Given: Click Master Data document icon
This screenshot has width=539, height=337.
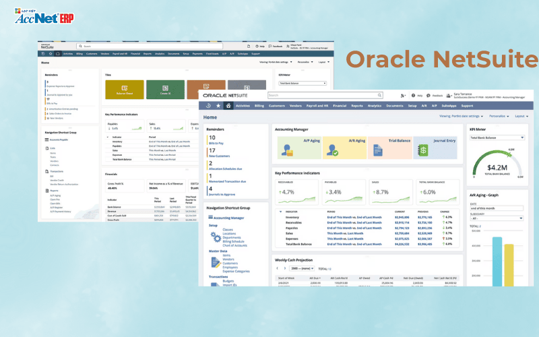Looking at the screenshot, I should pos(216,263).
